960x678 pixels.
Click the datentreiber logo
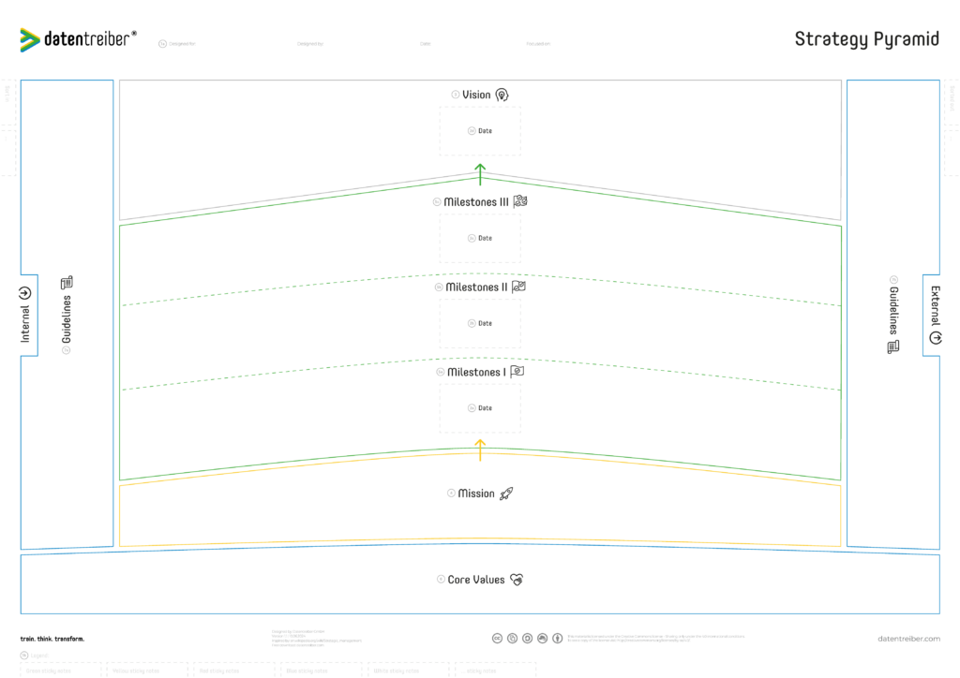[x=79, y=39]
